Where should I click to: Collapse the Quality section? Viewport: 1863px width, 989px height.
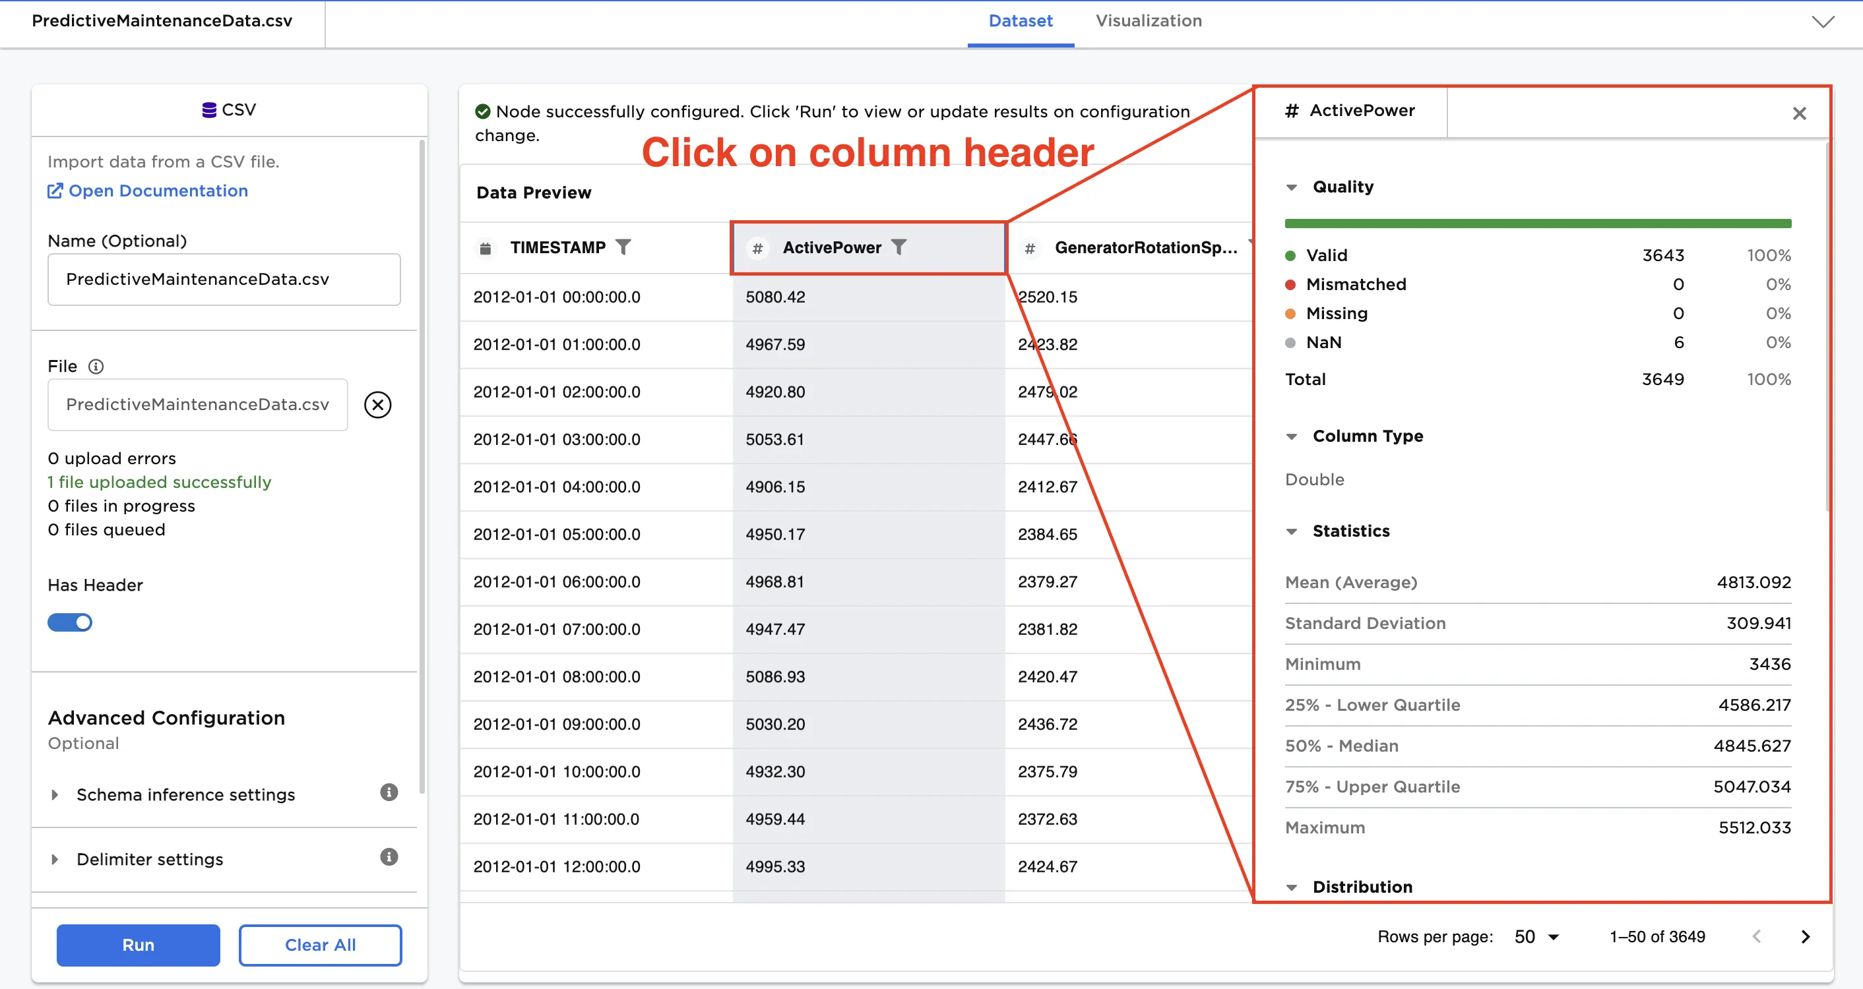[x=1292, y=187]
